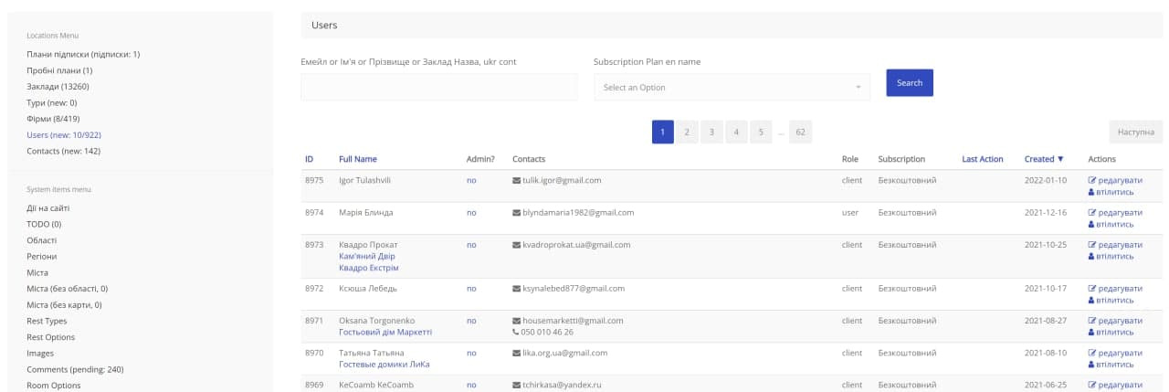This screenshot has width=1169, height=392.
Task: Toggle admin 'no' for Марія Блинда
Action: (x=471, y=213)
